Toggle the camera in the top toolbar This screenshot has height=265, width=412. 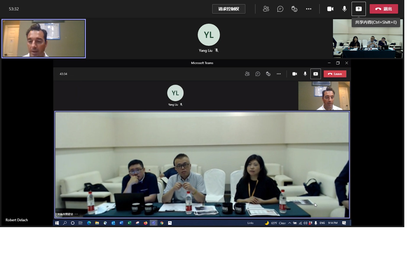tap(330, 9)
